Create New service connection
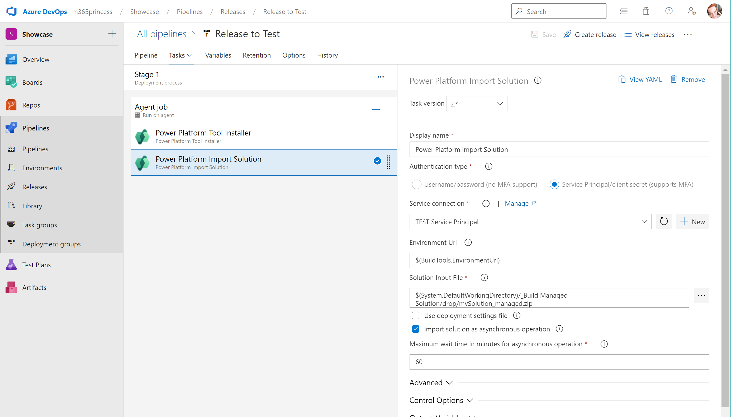This screenshot has width=731, height=417. pyautogui.click(x=692, y=221)
